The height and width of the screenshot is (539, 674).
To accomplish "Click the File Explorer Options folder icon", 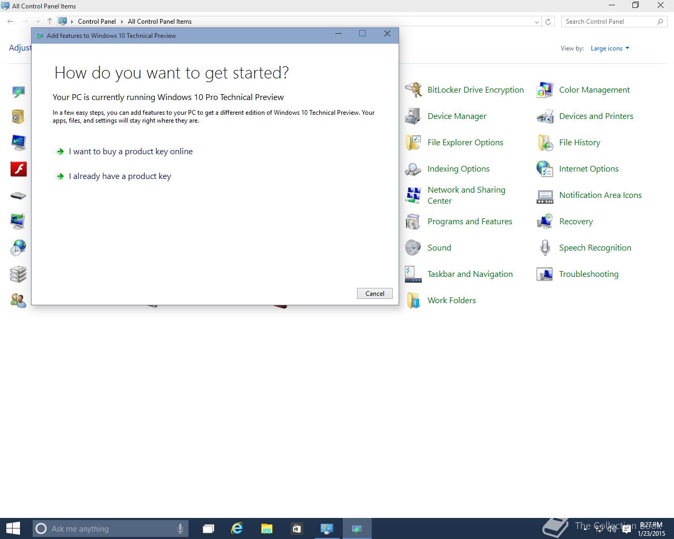I will coord(413,143).
